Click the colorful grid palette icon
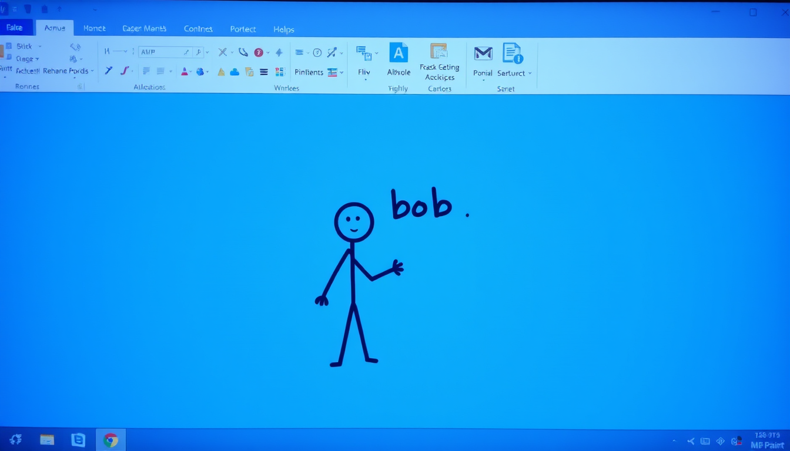This screenshot has width=790, height=451. point(280,72)
